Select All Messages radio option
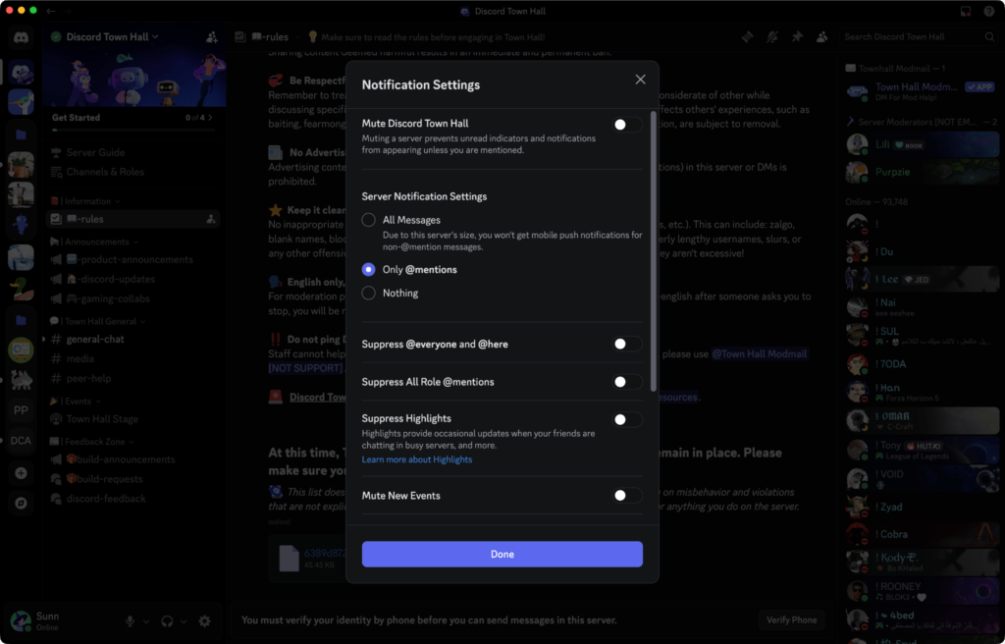1005x644 pixels. click(x=369, y=220)
